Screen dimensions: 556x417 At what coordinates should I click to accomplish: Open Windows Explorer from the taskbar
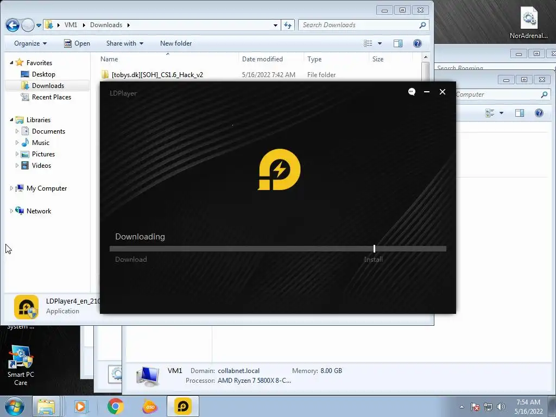pyautogui.click(x=46, y=406)
